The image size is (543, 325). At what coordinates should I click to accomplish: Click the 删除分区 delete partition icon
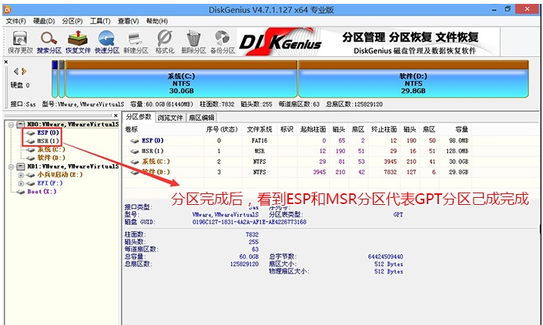coord(193,42)
